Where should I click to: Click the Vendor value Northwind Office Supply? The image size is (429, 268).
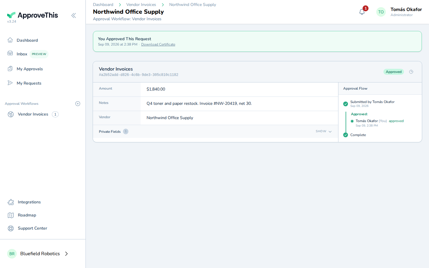coord(170,118)
